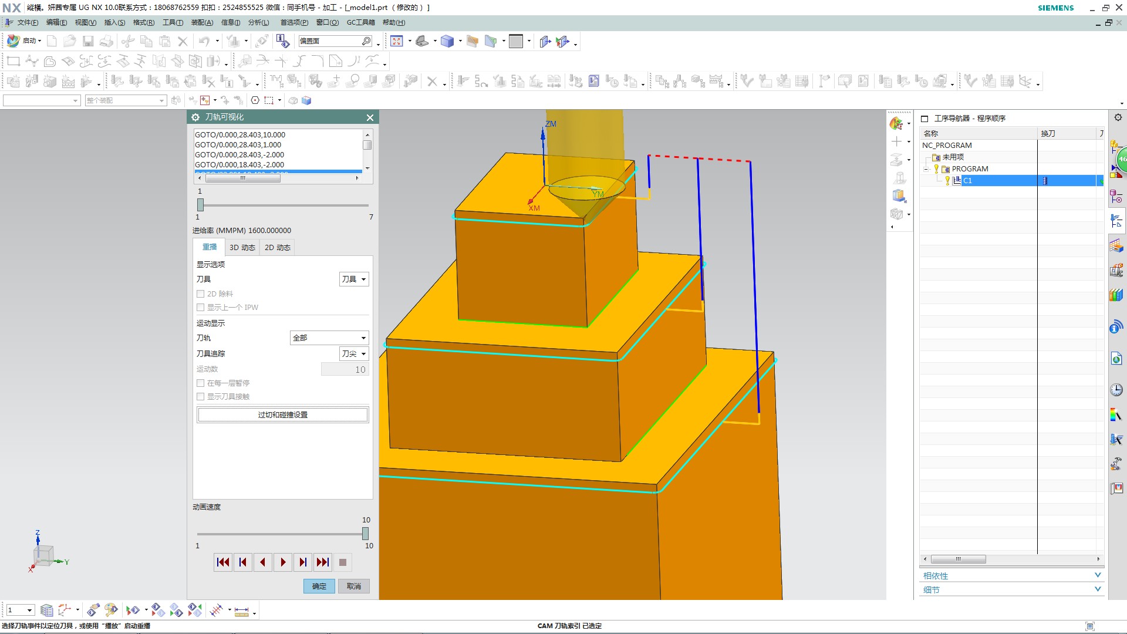The height and width of the screenshot is (634, 1127).
Task: Toggle the 显示刀具接触 checkbox
Action: 201,396
